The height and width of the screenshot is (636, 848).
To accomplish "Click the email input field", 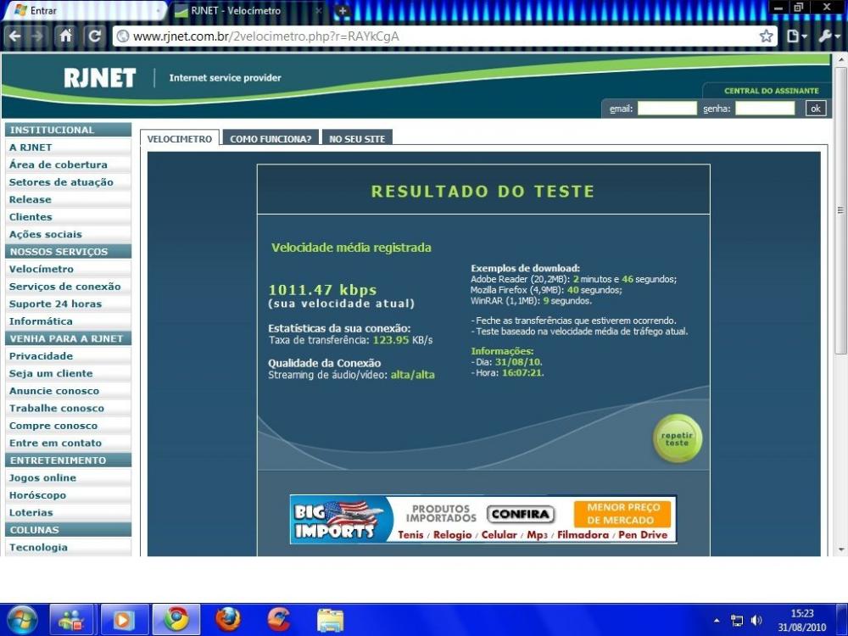I will point(667,109).
